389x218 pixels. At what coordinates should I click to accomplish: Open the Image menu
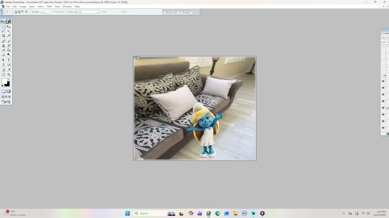click(x=23, y=6)
